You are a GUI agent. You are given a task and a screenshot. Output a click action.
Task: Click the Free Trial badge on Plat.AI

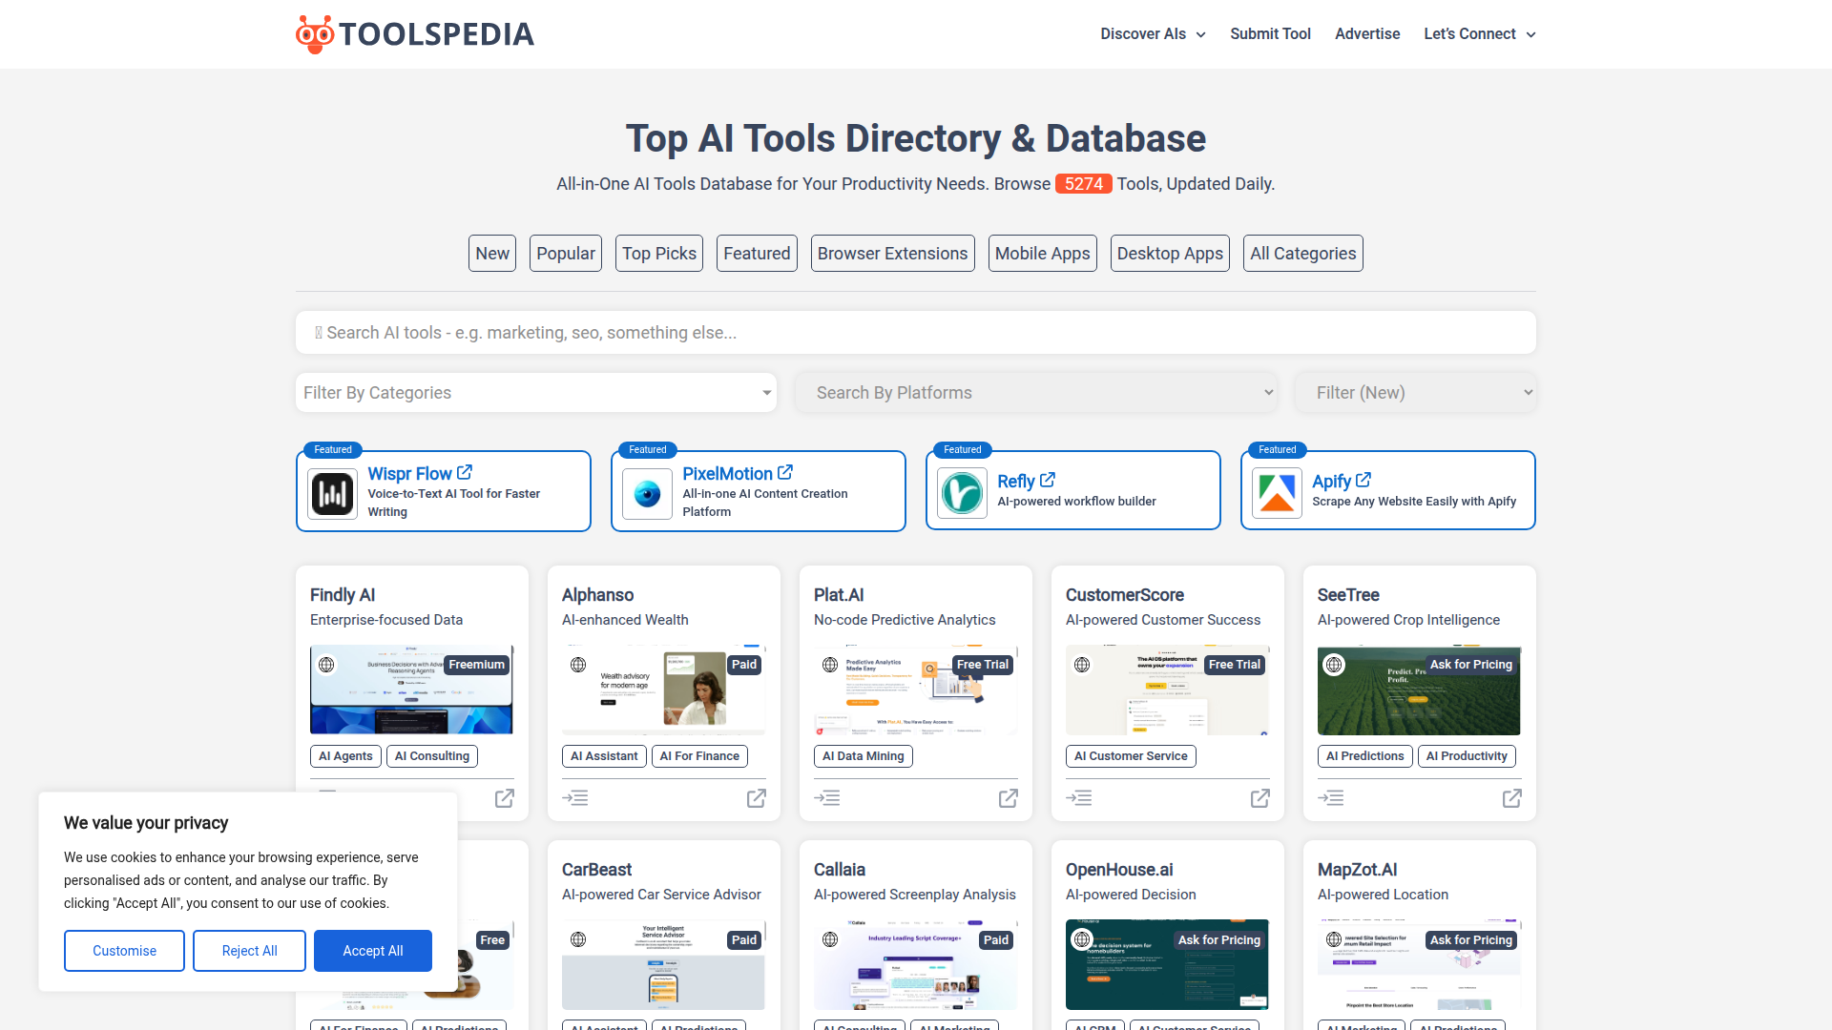click(982, 665)
